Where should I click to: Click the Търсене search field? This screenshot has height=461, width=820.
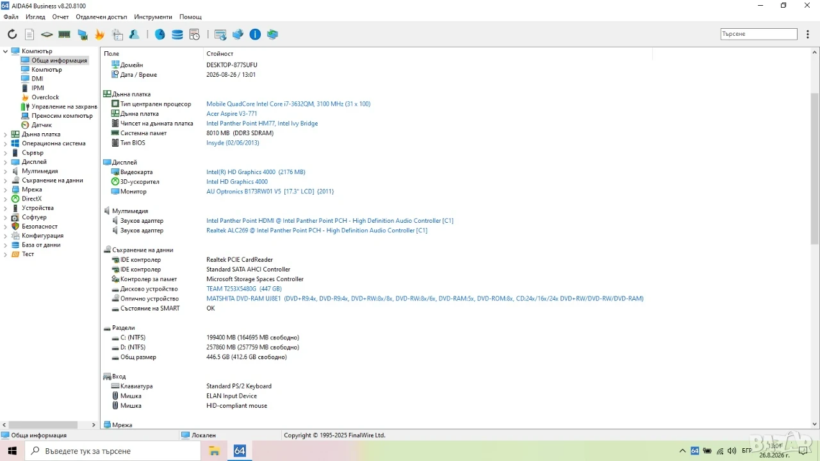coord(759,34)
